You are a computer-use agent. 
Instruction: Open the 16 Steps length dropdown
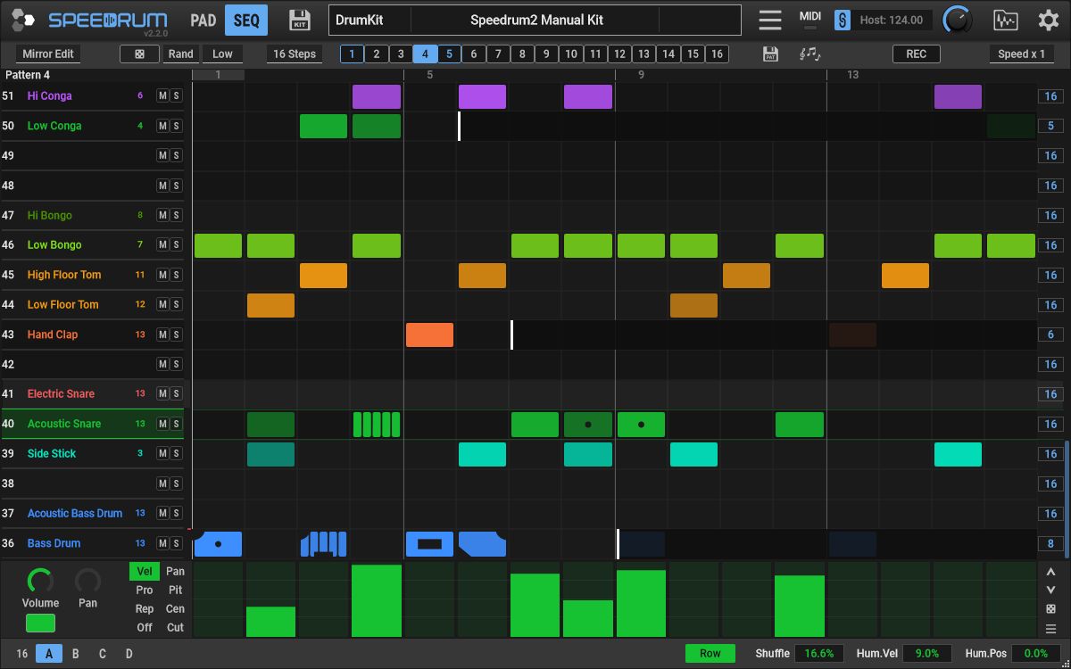[295, 54]
